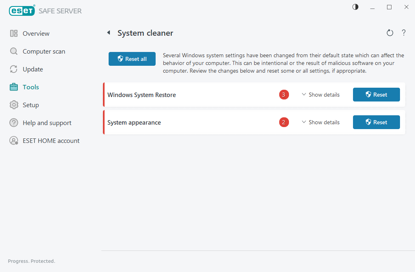The height and width of the screenshot is (272, 415).
Task: Expand Show details for System appearance
Action: pos(321,122)
